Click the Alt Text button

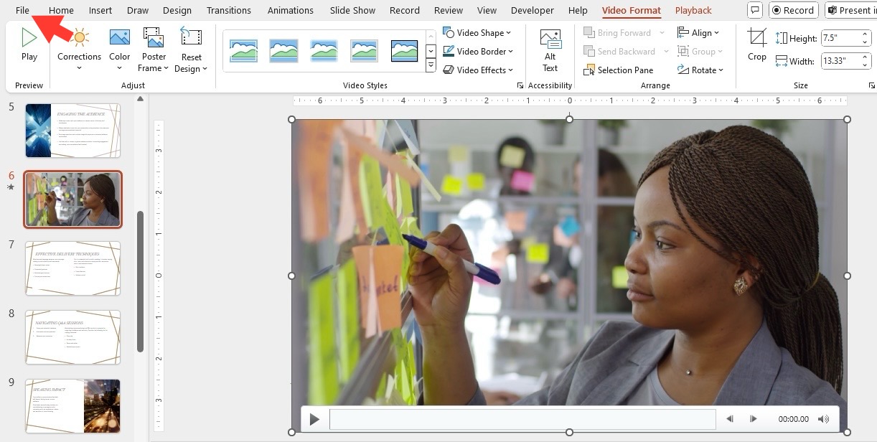coord(550,50)
